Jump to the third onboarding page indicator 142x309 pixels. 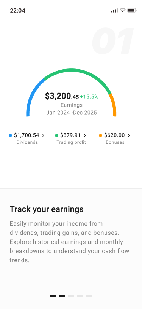71,296
